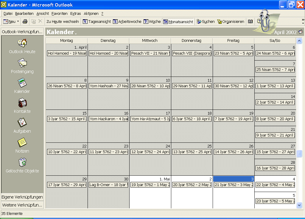Click the 35 Elemente status bar text

(12, 213)
